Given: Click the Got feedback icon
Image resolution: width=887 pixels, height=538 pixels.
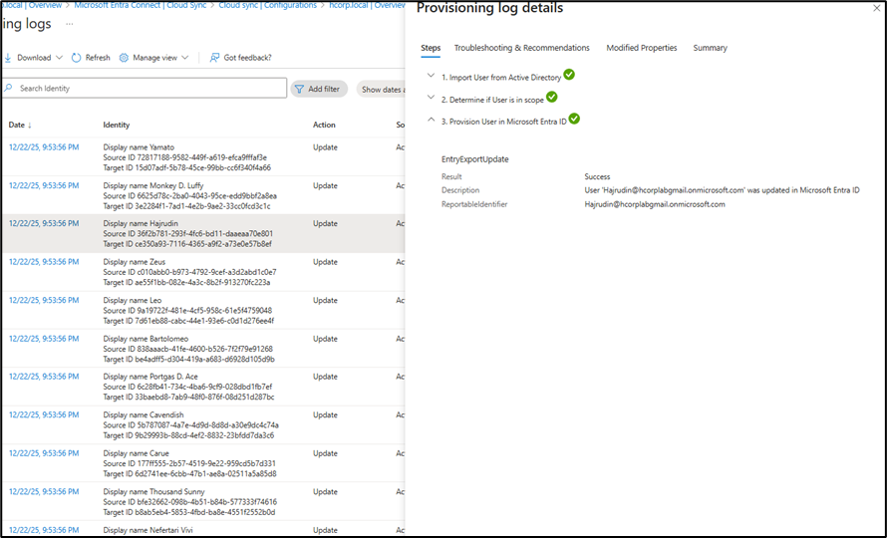Looking at the screenshot, I should click(x=214, y=58).
